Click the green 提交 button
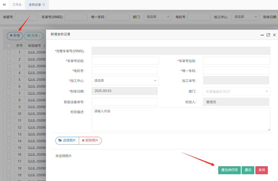 (248, 170)
